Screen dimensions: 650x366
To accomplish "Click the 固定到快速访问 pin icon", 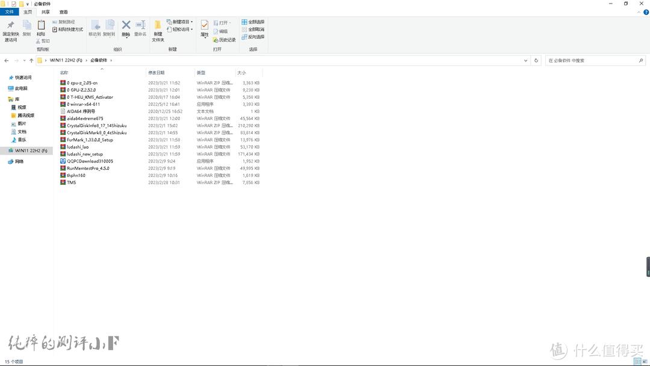I will 10,25.
